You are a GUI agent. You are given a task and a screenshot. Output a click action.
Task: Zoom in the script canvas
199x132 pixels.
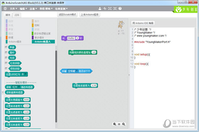tap(124, 124)
